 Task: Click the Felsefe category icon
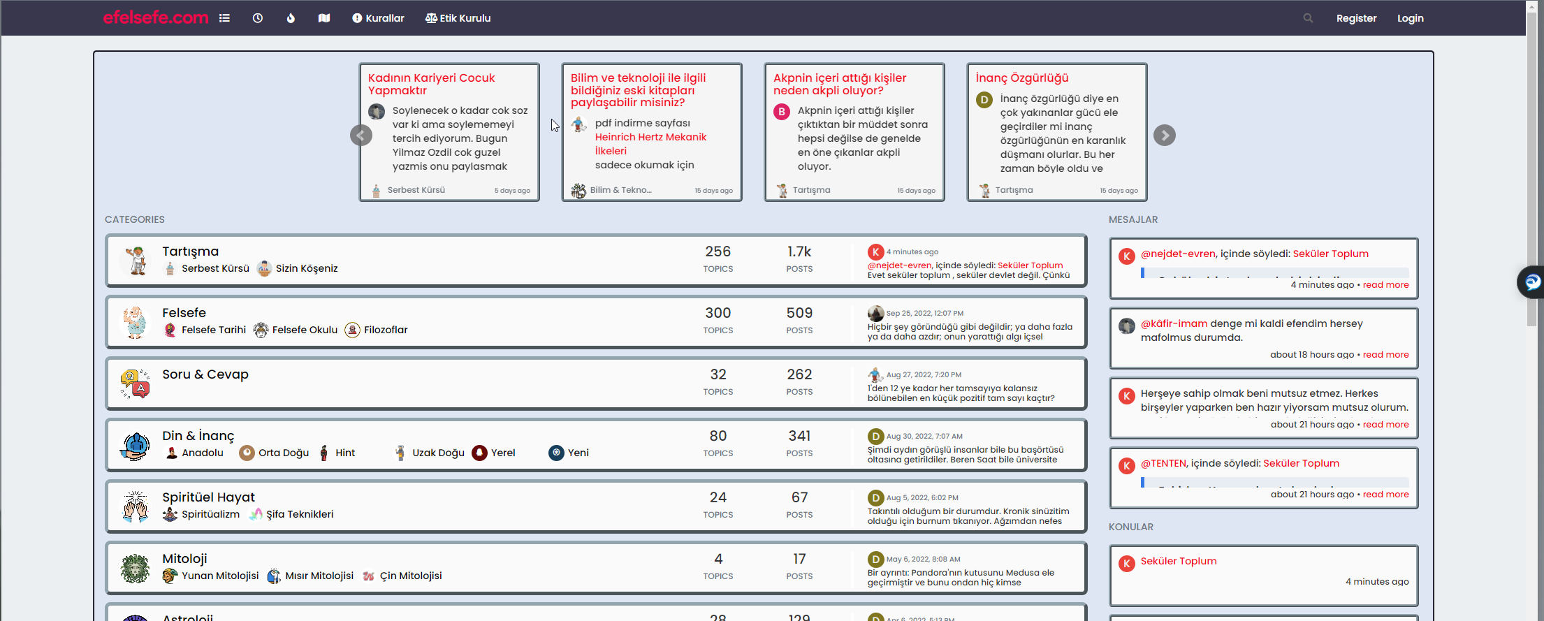136,322
